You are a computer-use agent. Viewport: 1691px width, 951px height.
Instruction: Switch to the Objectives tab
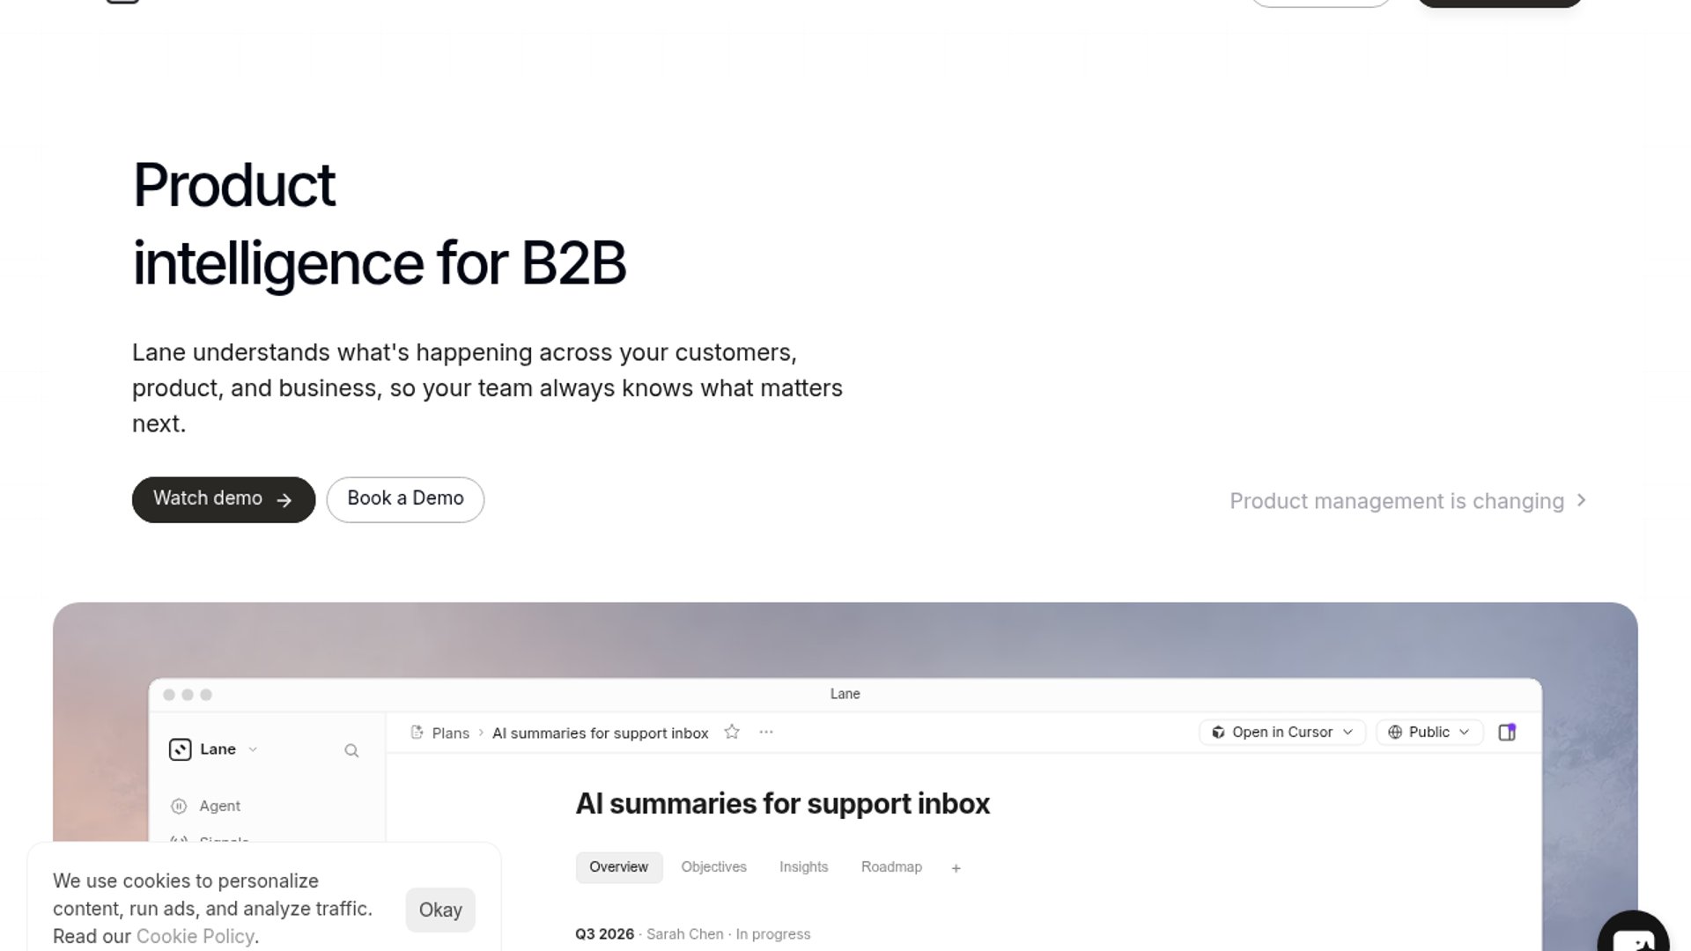click(713, 867)
